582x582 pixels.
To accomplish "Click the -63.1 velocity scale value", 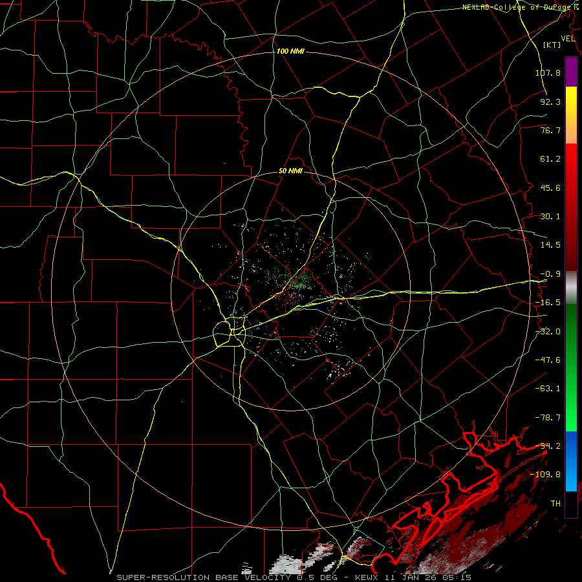I will point(548,389).
